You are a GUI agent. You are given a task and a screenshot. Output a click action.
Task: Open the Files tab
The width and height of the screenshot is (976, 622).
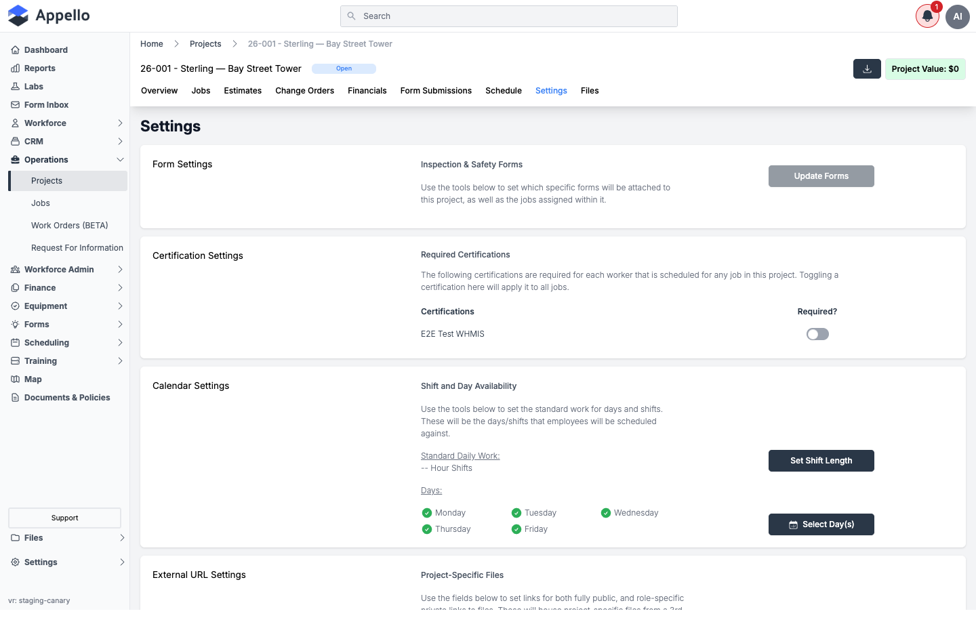590,91
